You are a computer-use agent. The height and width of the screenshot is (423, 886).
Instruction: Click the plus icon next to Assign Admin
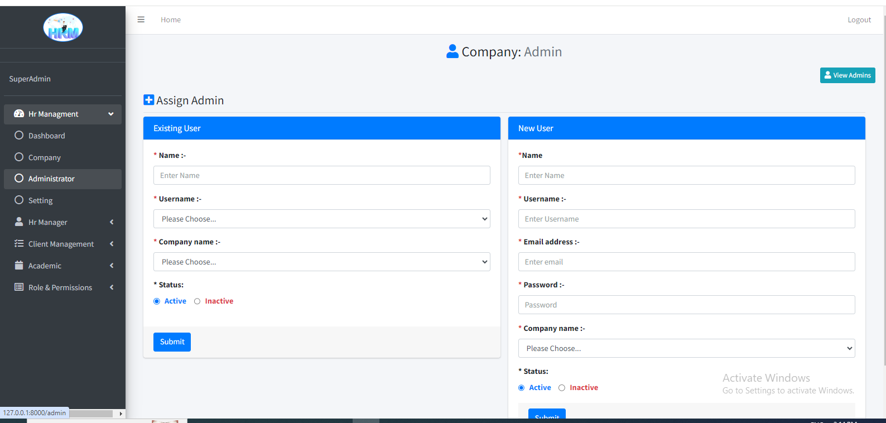(x=149, y=100)
